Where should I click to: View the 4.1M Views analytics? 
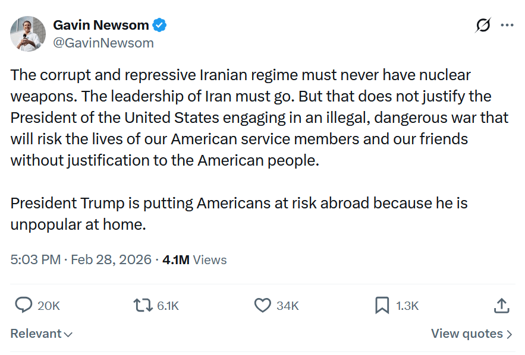194,259
